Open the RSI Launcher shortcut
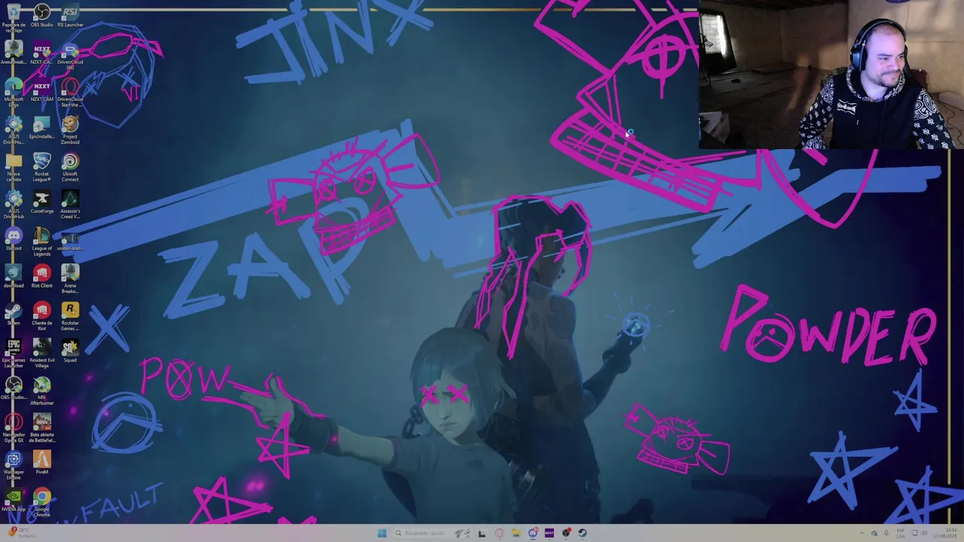 click(x=70, y=17)
